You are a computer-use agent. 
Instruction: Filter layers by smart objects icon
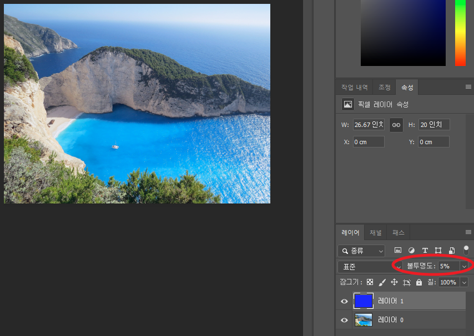pos(452,250)
